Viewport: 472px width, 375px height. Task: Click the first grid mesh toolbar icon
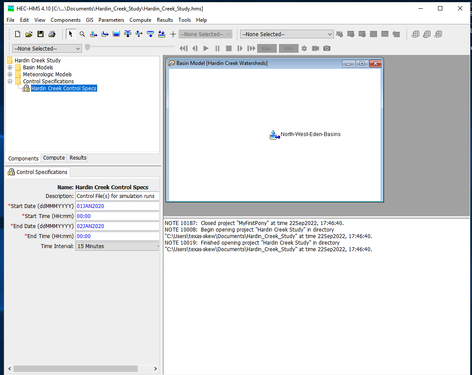pos(415,34)
